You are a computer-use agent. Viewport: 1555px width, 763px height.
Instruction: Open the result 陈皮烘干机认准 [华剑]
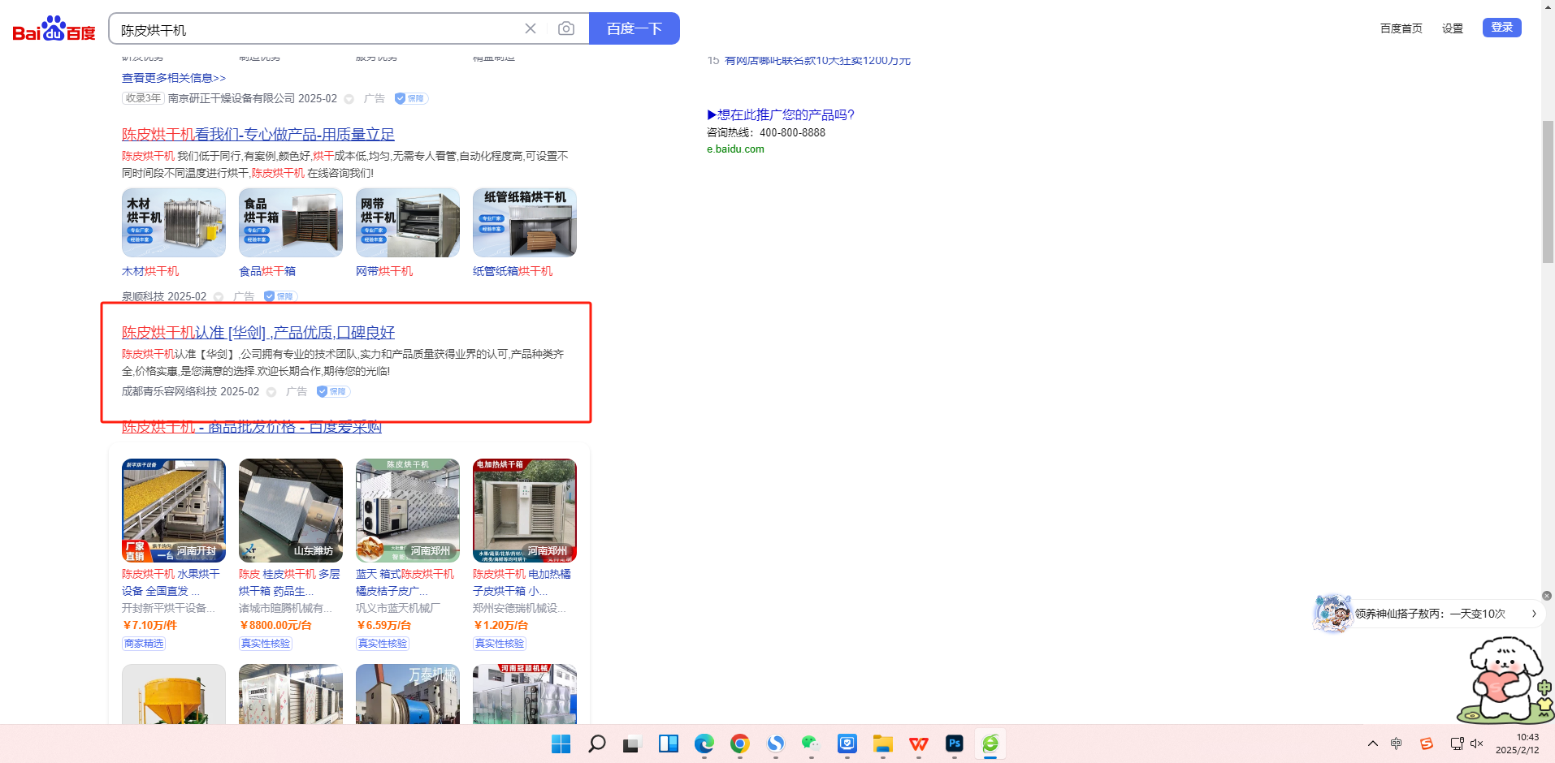pyautogui.click(x=258, y=333)
